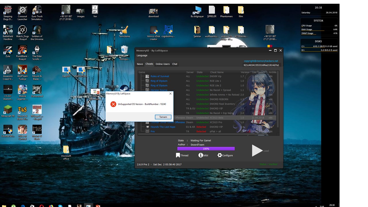This screenshot has width=368, height=207.
Task: Click the purple 100% progress bar
Action: tap(206, 149)
